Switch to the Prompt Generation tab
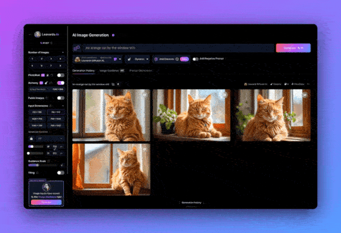 point(141,71)
